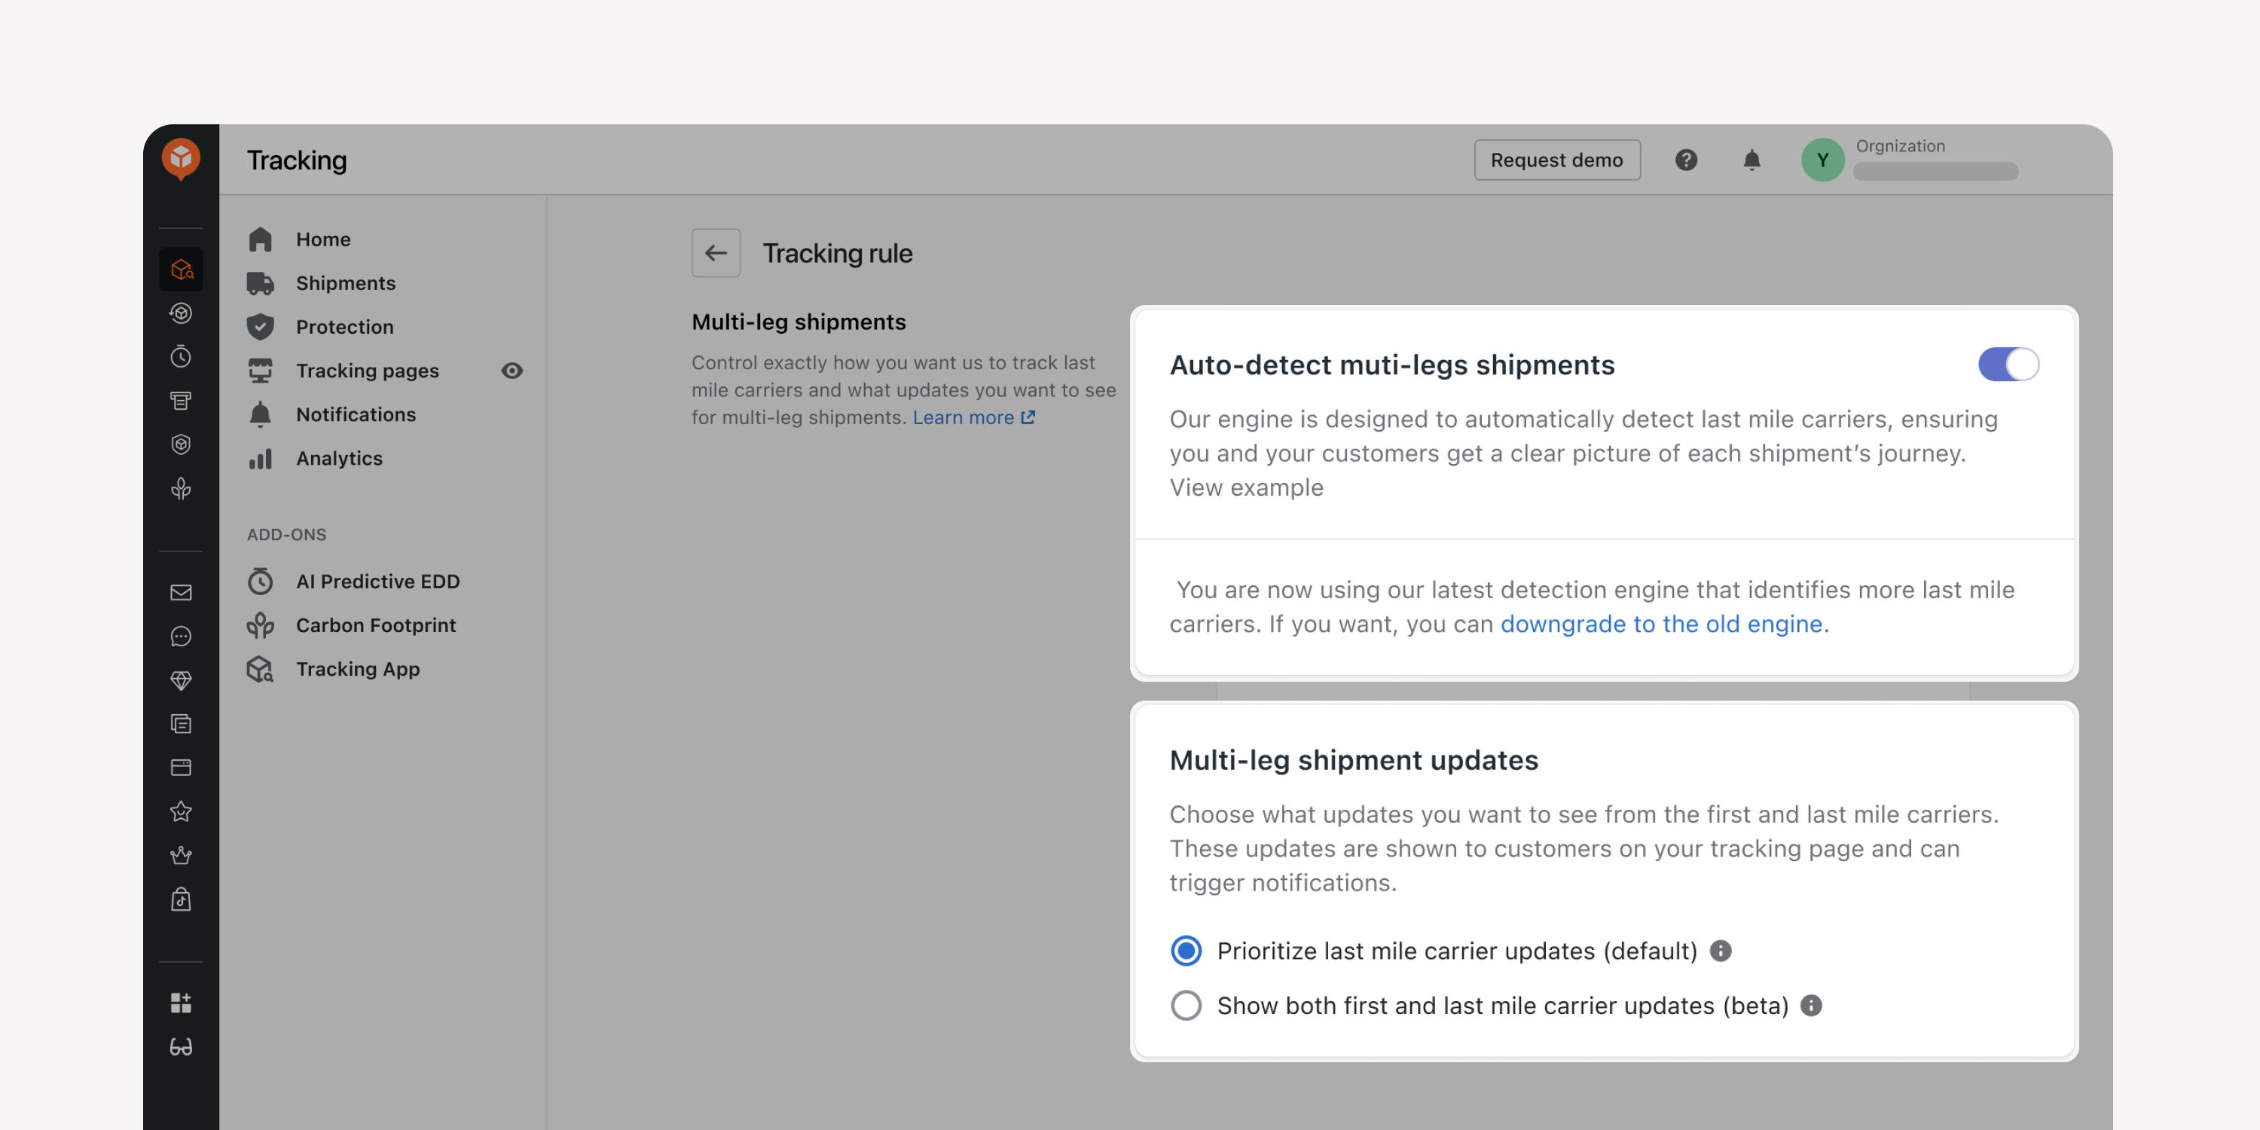Open the envelope email icon in dark sidebar
The height and width of the screenshot is (1130, 2260).
pyautogui.click(x=181, y=592)
